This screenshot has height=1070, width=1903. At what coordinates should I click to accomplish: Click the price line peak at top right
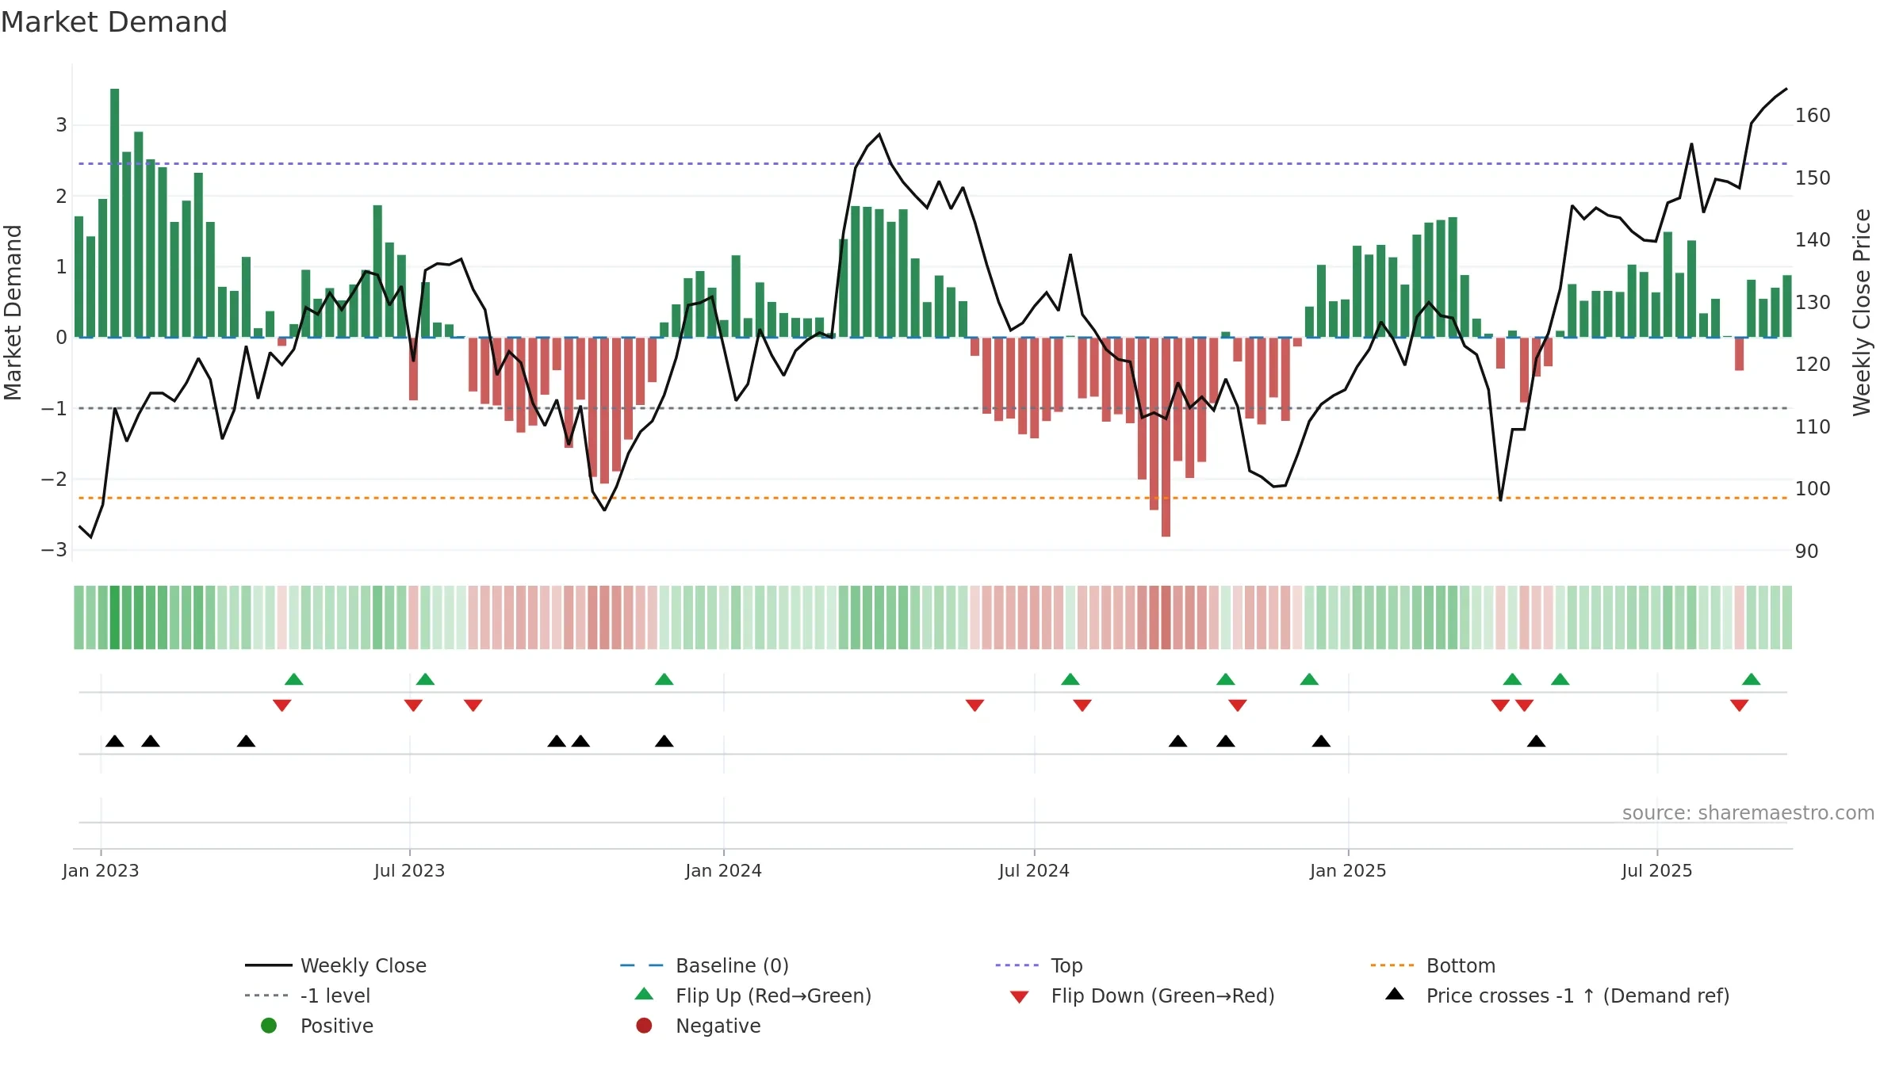pyautogui.click(x=1786, y=89)
